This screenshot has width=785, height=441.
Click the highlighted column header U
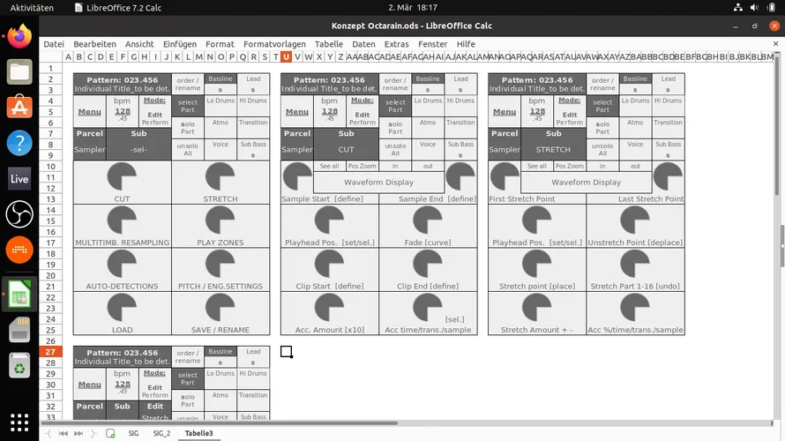(x=286, y=56)
